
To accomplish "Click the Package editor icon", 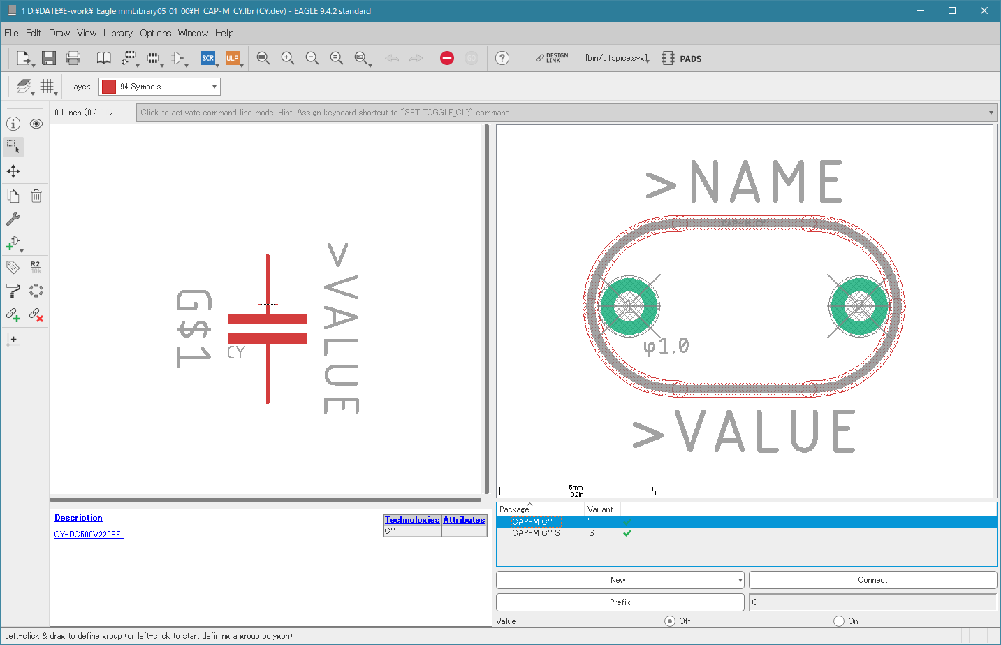I will 153,58.
